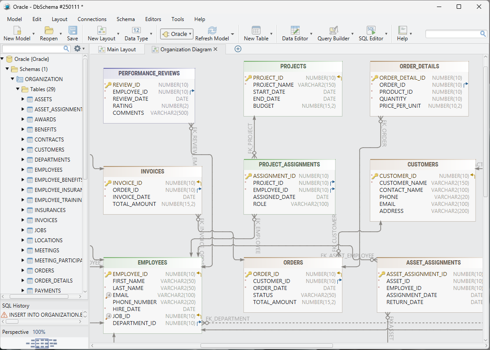Select the PROJECTS table header in diagram

[293, 66]
